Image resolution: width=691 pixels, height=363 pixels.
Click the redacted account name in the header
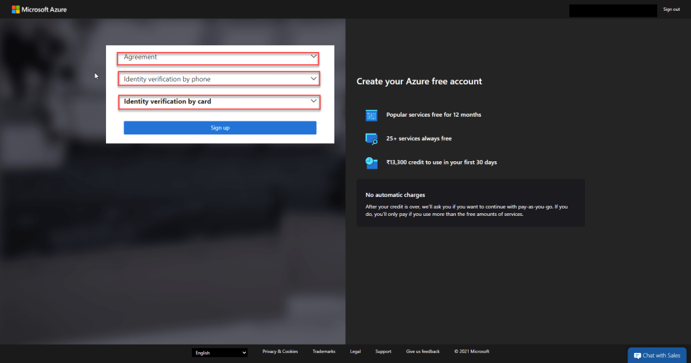pyautogui.click(x=613, y=10)
